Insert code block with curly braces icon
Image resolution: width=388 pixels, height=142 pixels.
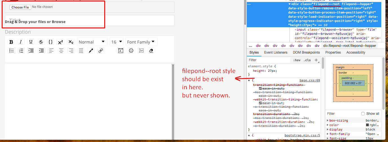click(51, 42)
